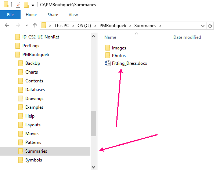The image size is (216, 171).
Task: Open the File menu tab
Action: pyautogui.click(x=10, y=15)
